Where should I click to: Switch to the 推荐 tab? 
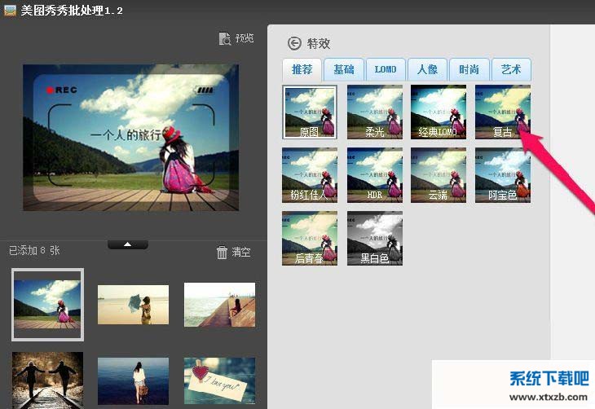302,70
